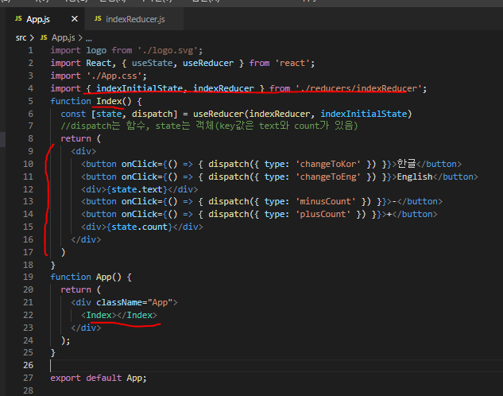The width and height of the screenshot is (503, 396).
Task: Click the 'changeToKor' string
Action: pyautogui.click(x=328, y=165)
